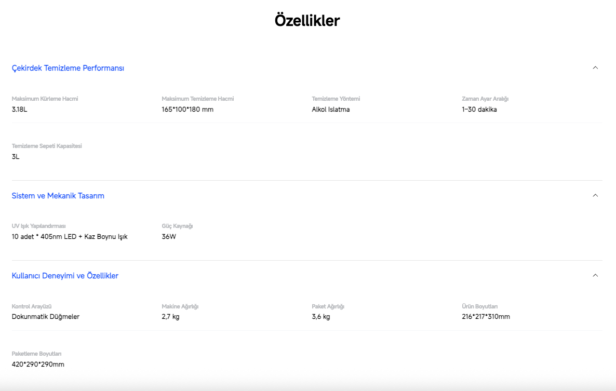Image resolution: width=616 pixels, height=391 pixels.
Task: Click the 10 adet 405nm LED value
Action: (x=70, y=237)
